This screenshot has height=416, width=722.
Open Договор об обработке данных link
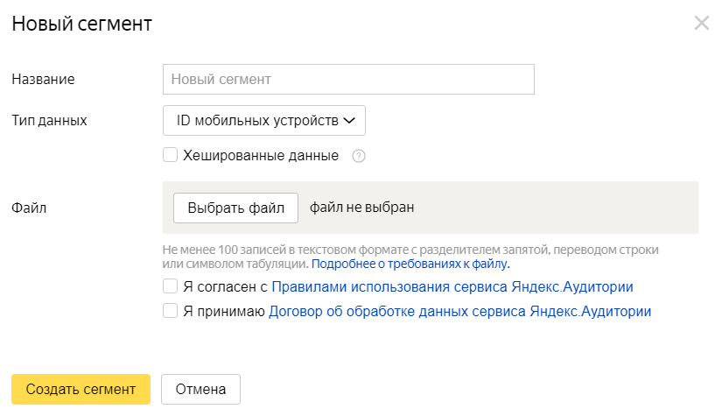click(x=459, y=312)
